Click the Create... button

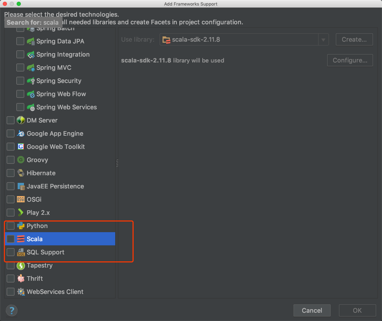pyautogui.click(x=354, y=40)
